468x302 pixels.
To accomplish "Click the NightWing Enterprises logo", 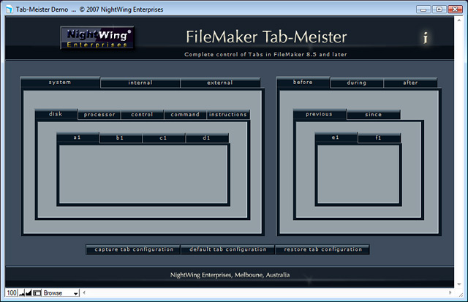I will pos(97,38).
